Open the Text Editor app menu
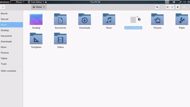The height and width of the screenshot is (107, 190). click(36, 2)
